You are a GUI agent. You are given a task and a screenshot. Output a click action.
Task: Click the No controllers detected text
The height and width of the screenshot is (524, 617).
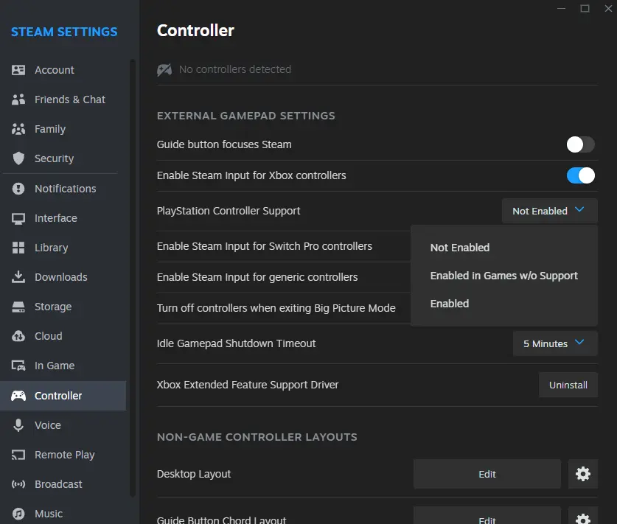click(235, 69)
